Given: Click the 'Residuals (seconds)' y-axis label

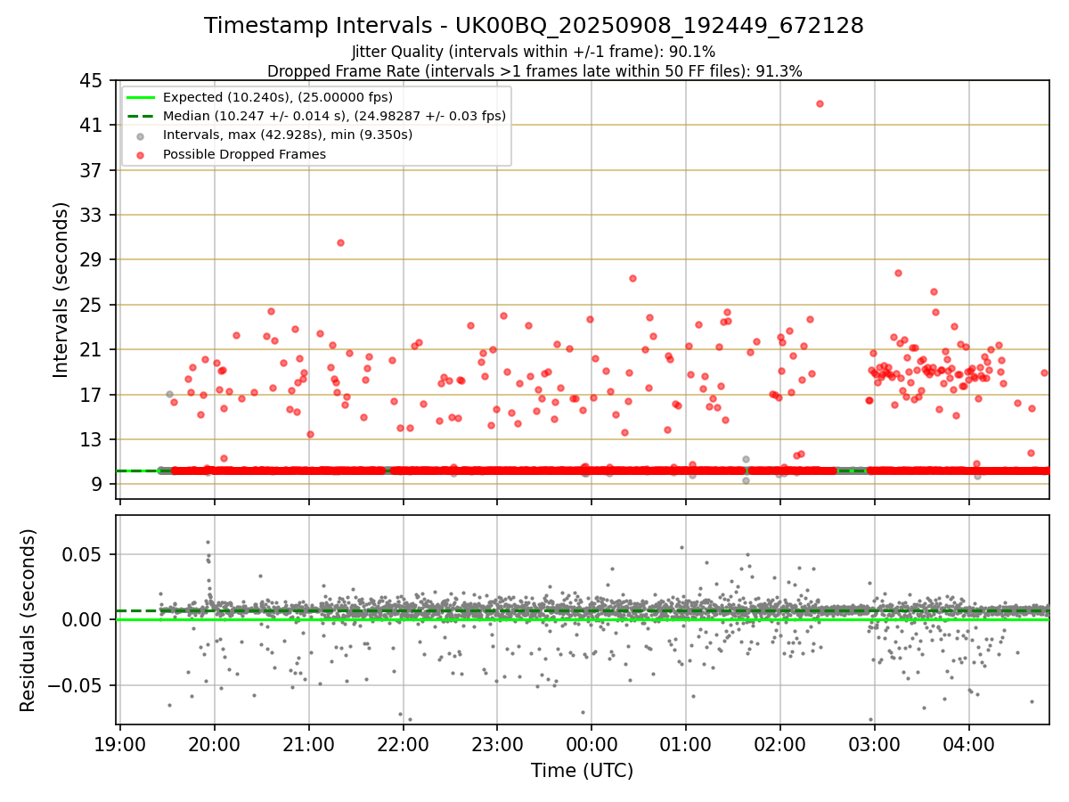Looking at the screenshot, I should coord(28,620).
